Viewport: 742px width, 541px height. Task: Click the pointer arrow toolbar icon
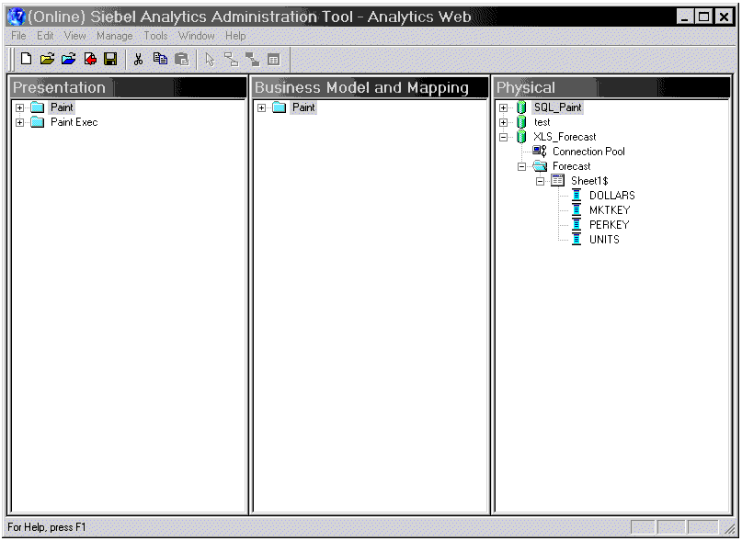[211, 60]
